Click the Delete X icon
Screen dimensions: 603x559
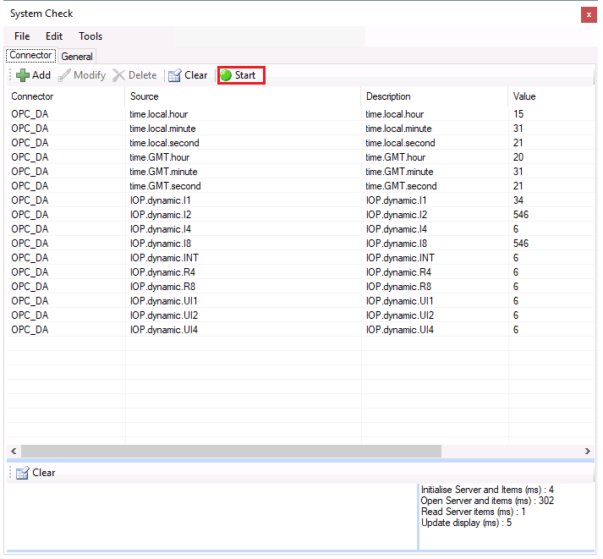pyautogui.click(x=119, y=75)
